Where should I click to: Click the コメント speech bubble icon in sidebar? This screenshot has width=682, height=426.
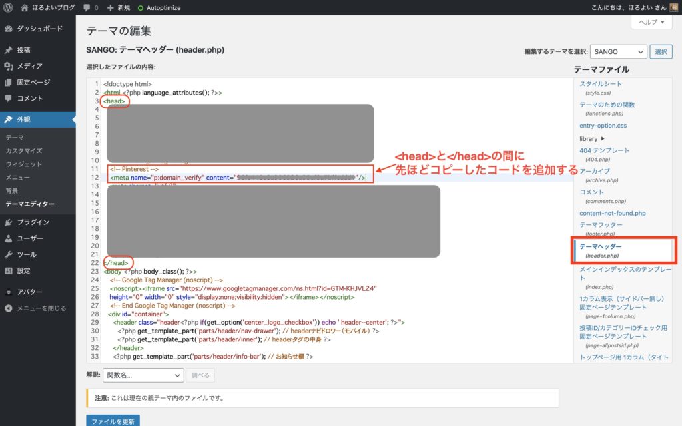click(x=8, y=99)
